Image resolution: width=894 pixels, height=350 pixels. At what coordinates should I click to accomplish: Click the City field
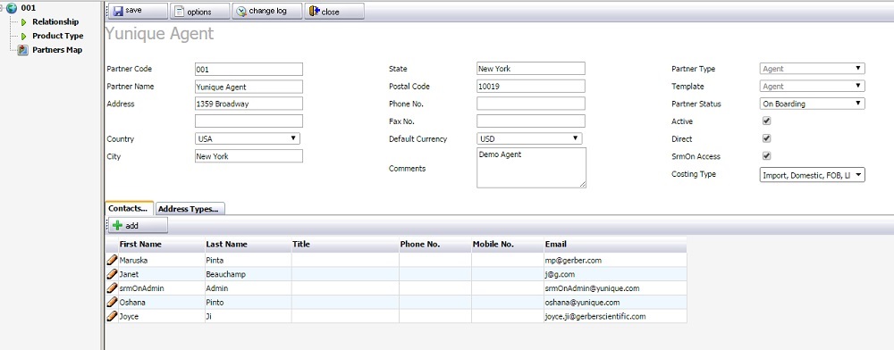tap(249, 156)
